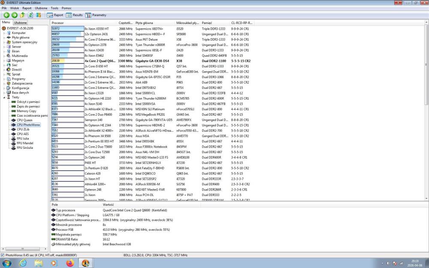Expand the Konfiguracja tree arrow

tap(4, 88)
